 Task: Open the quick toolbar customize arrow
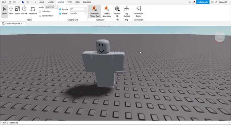tap(35, 2)
